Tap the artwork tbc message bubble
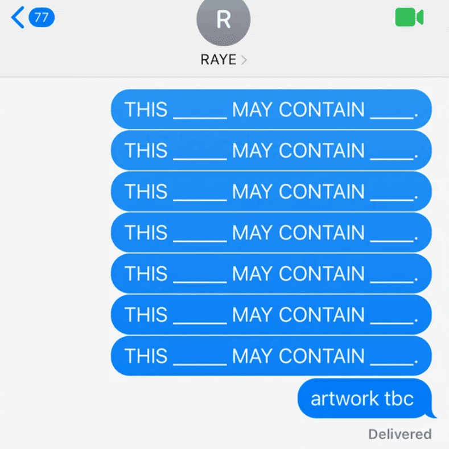The width and height of the screenshot is (449, 449). click(365, 398)
